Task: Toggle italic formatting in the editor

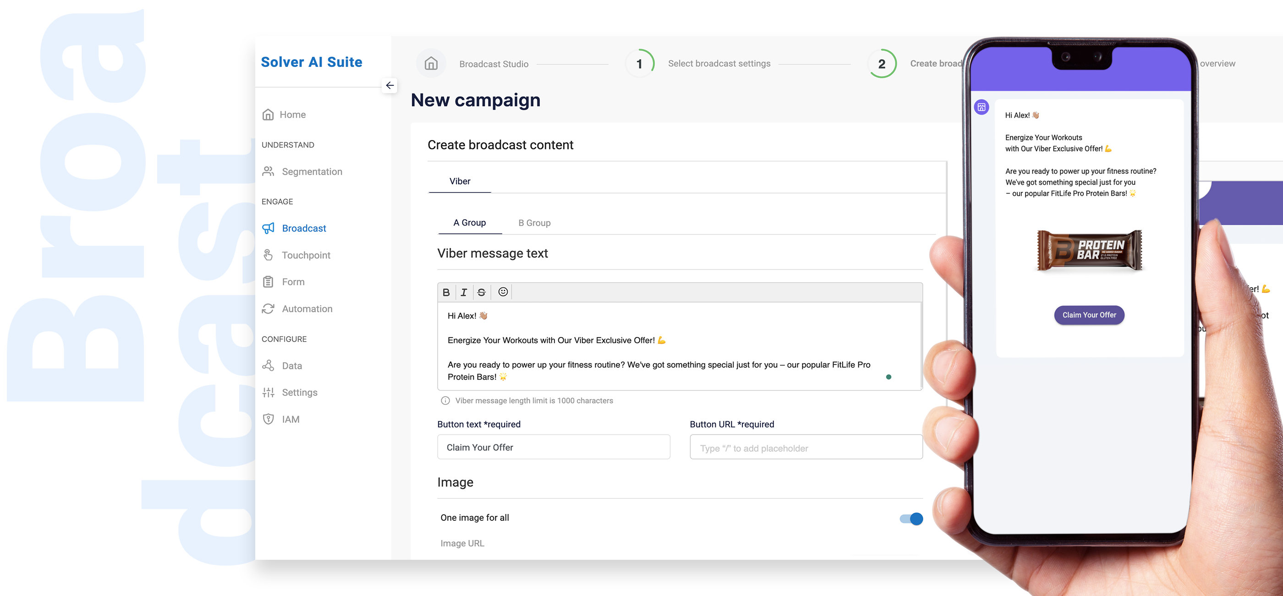Action: tap(464, 292)
